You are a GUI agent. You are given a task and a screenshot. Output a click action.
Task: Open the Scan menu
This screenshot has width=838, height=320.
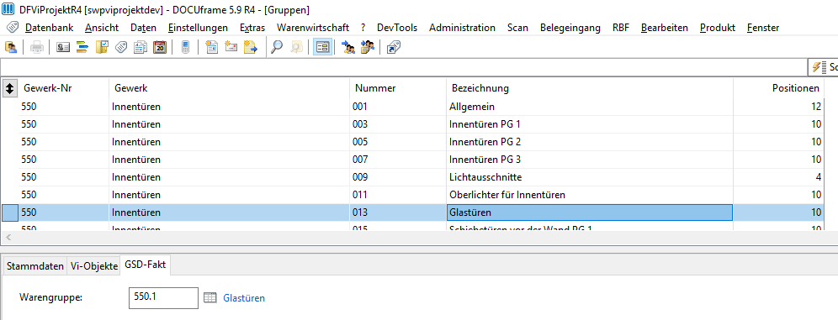(x=518, y=28)
